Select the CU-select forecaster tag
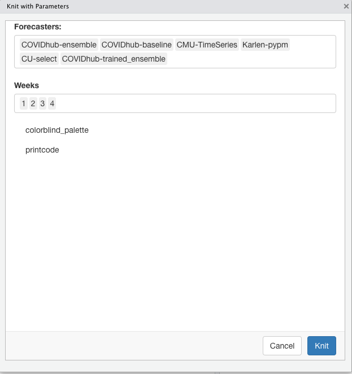Image resolution: width=352 pixels, height=374 pixels. 39,59
